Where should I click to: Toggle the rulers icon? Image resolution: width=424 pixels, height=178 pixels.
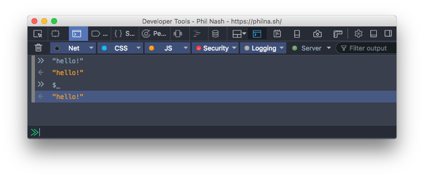pos(338,34)
